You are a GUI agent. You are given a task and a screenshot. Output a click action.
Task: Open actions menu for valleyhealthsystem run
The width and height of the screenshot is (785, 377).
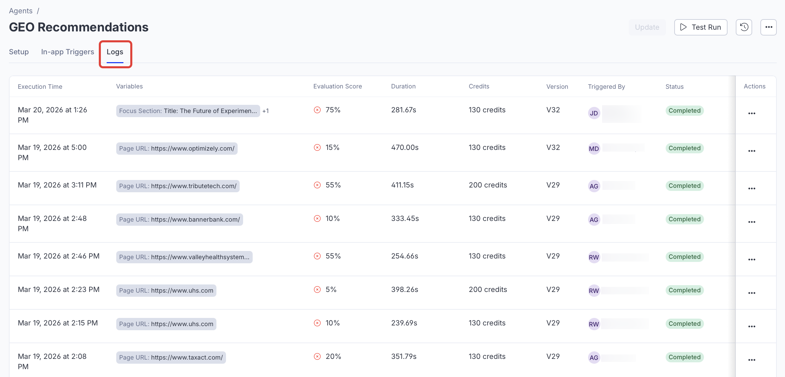pos(751,260)
